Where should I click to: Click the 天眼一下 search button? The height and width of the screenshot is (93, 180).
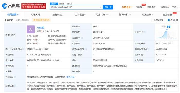click(108, 7)
